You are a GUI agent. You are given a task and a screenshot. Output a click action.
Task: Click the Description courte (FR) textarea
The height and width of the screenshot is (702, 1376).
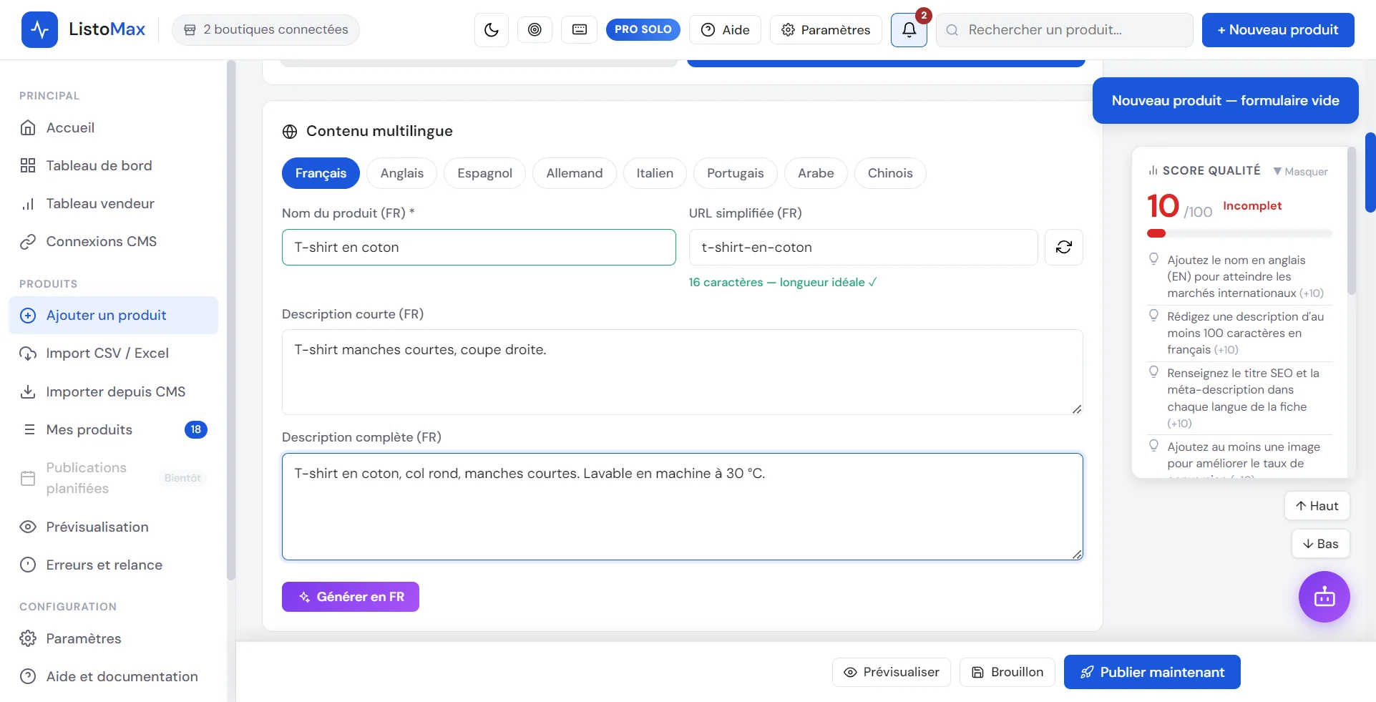(x=682, y=372)
